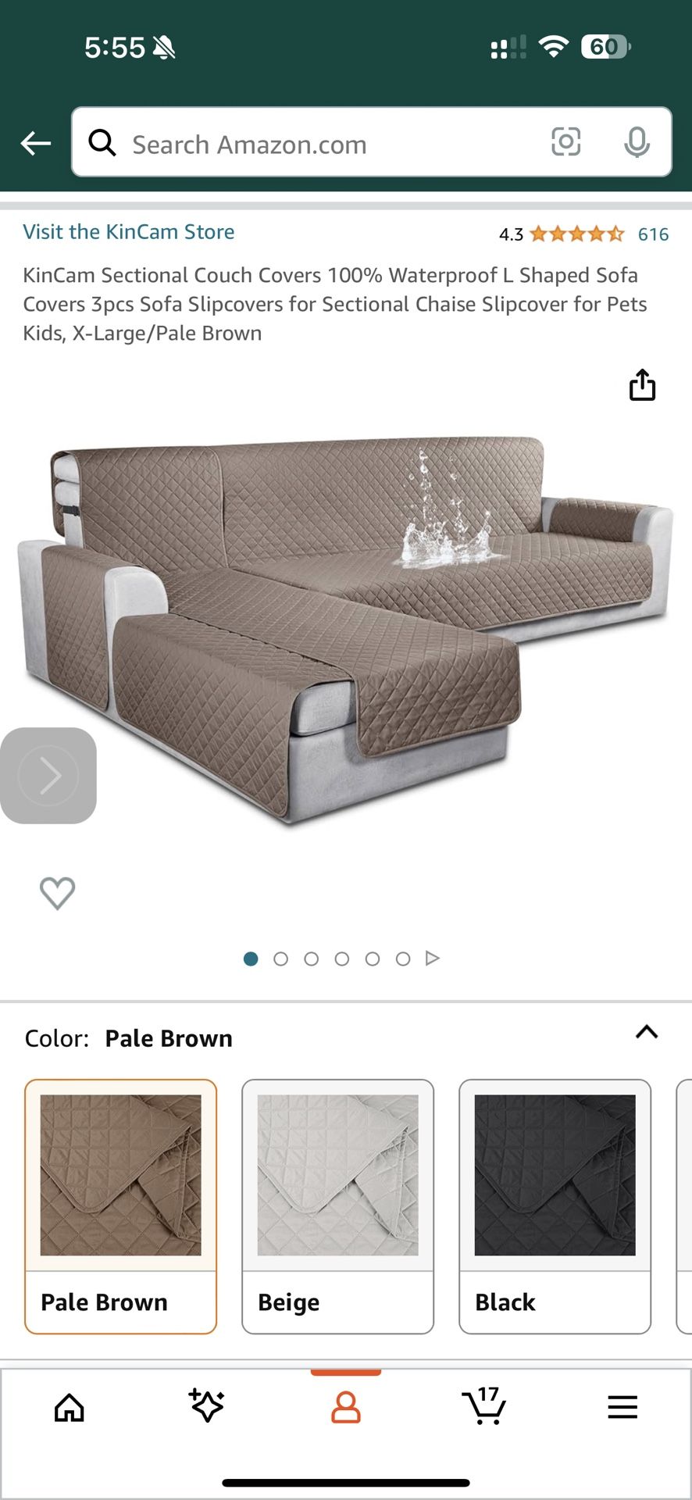Viewport: 692px width, 1500px height.
Task: Collapse the Color section chevron
Action: (x=647, y=1032)
